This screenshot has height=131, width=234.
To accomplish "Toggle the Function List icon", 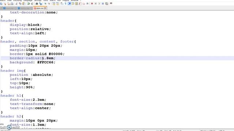I will (x=80, y=4).
